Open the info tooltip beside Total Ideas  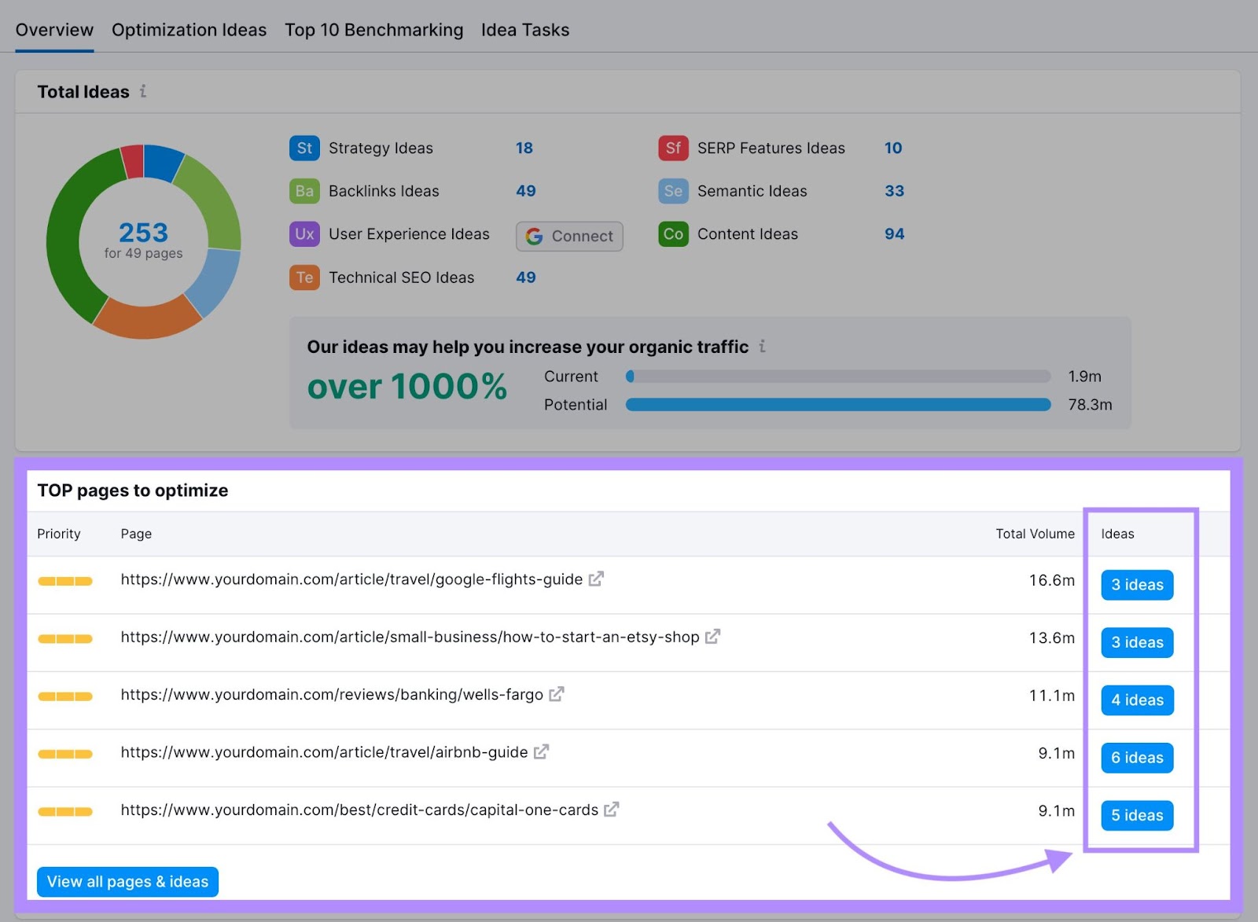143,91
